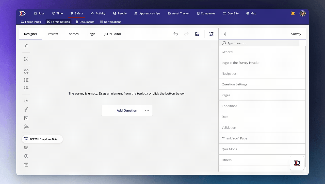Open the Certifications sub-tab

click(111, 22)
